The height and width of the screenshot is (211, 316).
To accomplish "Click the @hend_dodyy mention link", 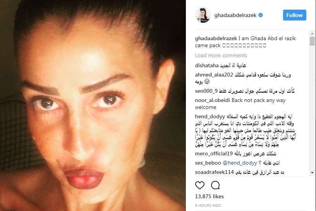I will point(240,163).
